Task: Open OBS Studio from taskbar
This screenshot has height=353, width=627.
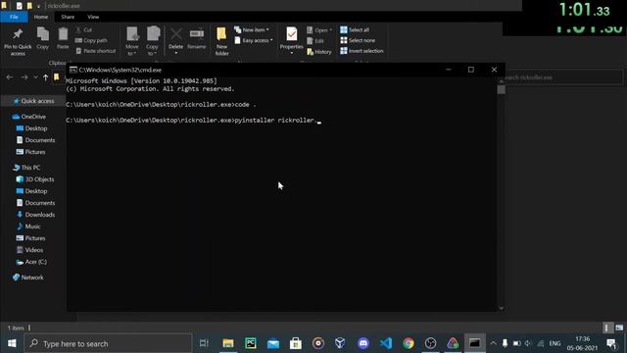Action: (x=431, y=343)
